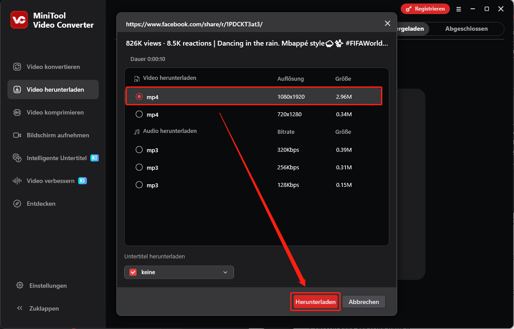Open Einstellungen gear in the sidebar

(x=42, y=286)
